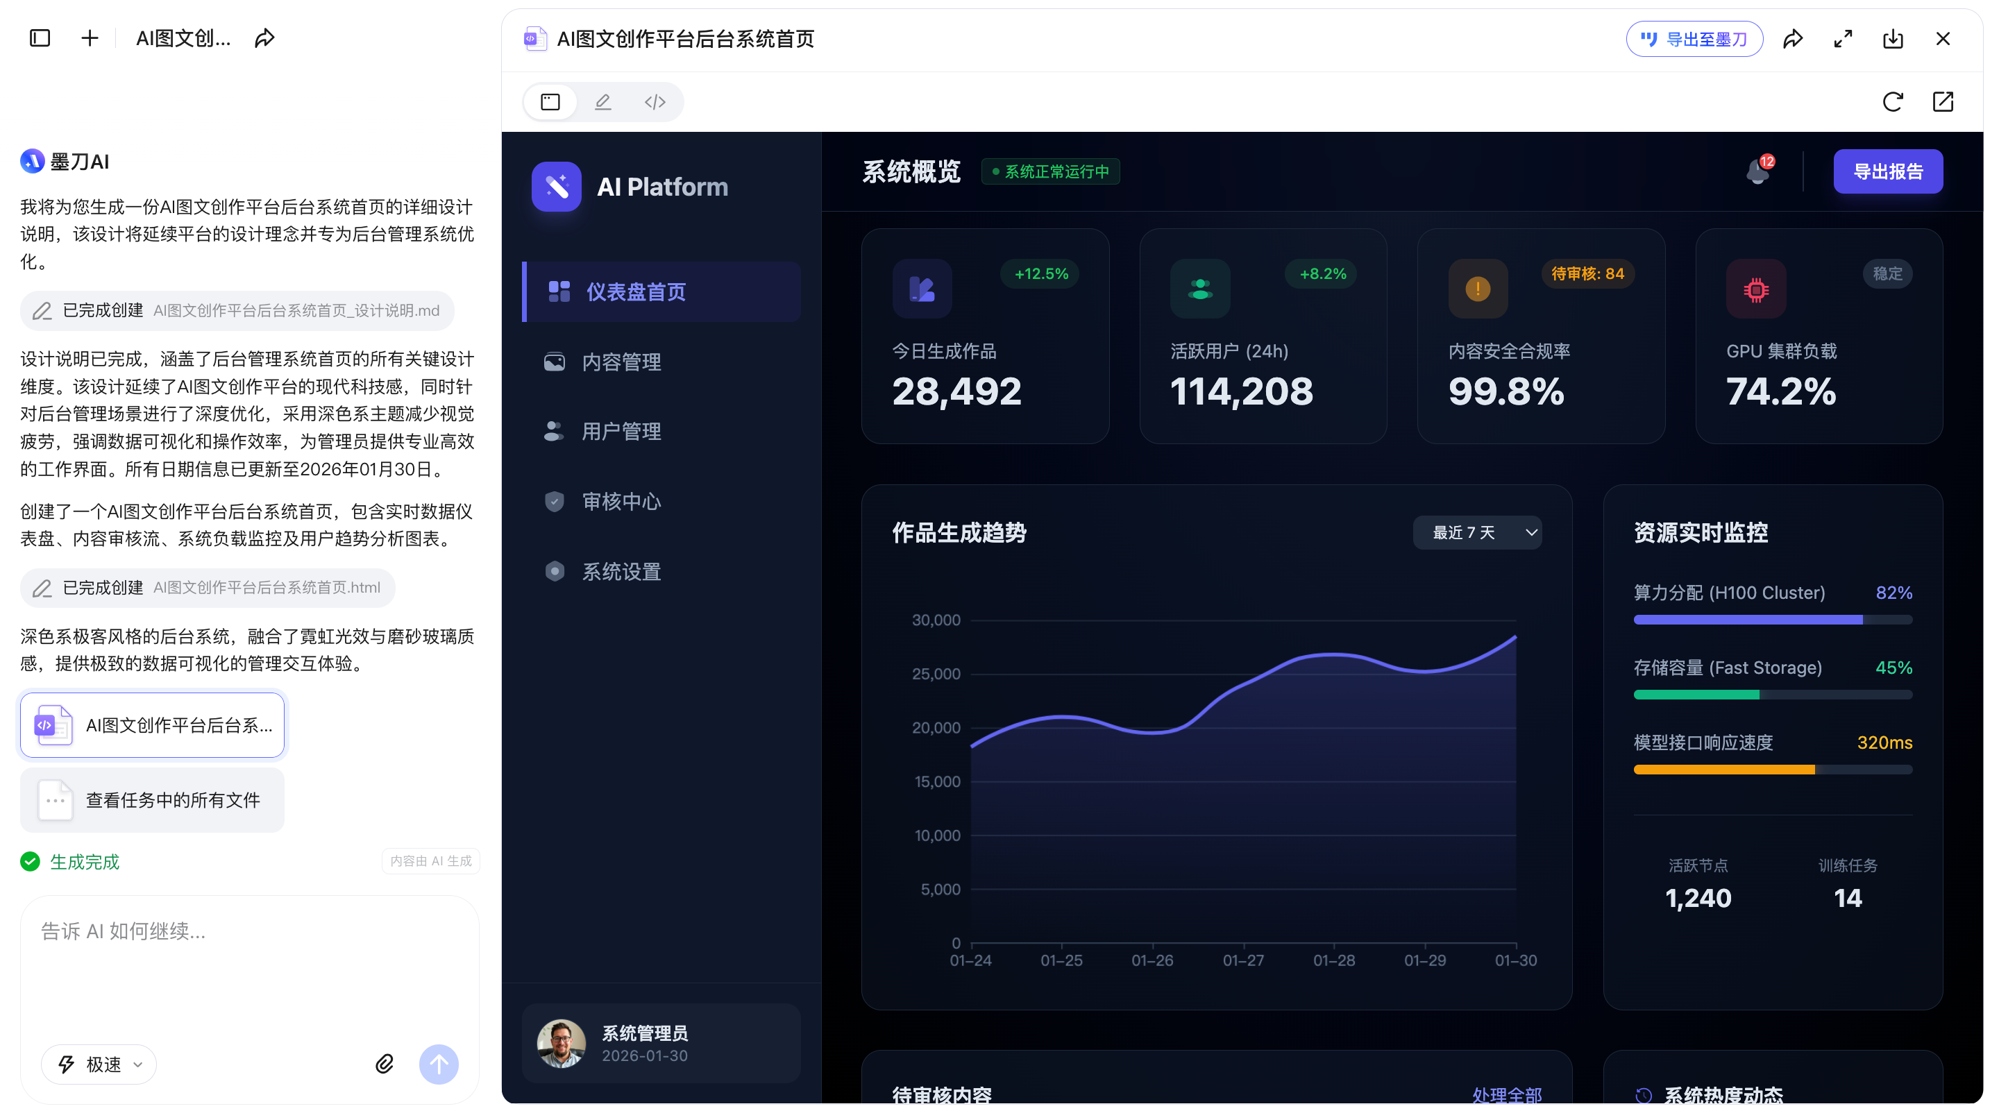Screen dimensions: 1999x1120
Task: Expand the 极速 mode selector
Action: 99,1064
